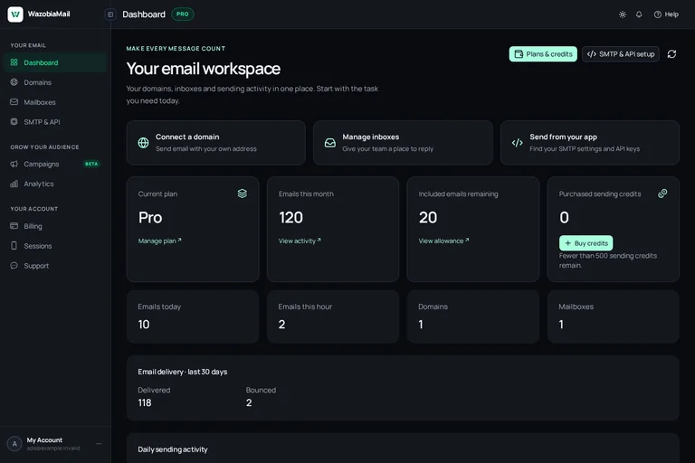This screenshot has width=695, height=463.
Task: Open SMTP & API setup button
Action: click(621, 54)
